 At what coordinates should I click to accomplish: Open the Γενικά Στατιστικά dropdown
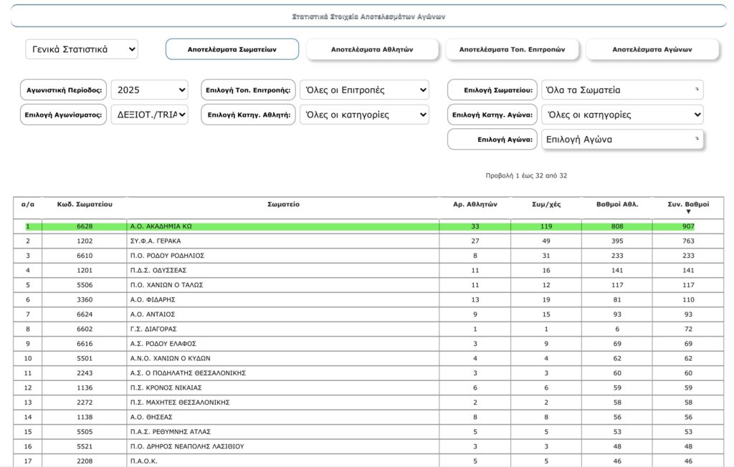click(82, 49)
